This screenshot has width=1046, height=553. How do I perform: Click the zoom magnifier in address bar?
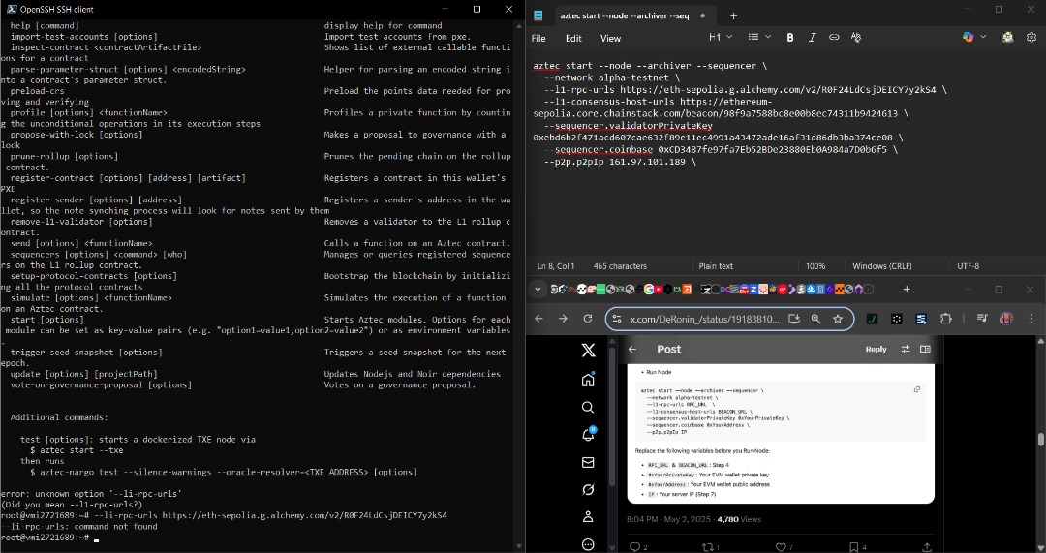click(815, 319)
